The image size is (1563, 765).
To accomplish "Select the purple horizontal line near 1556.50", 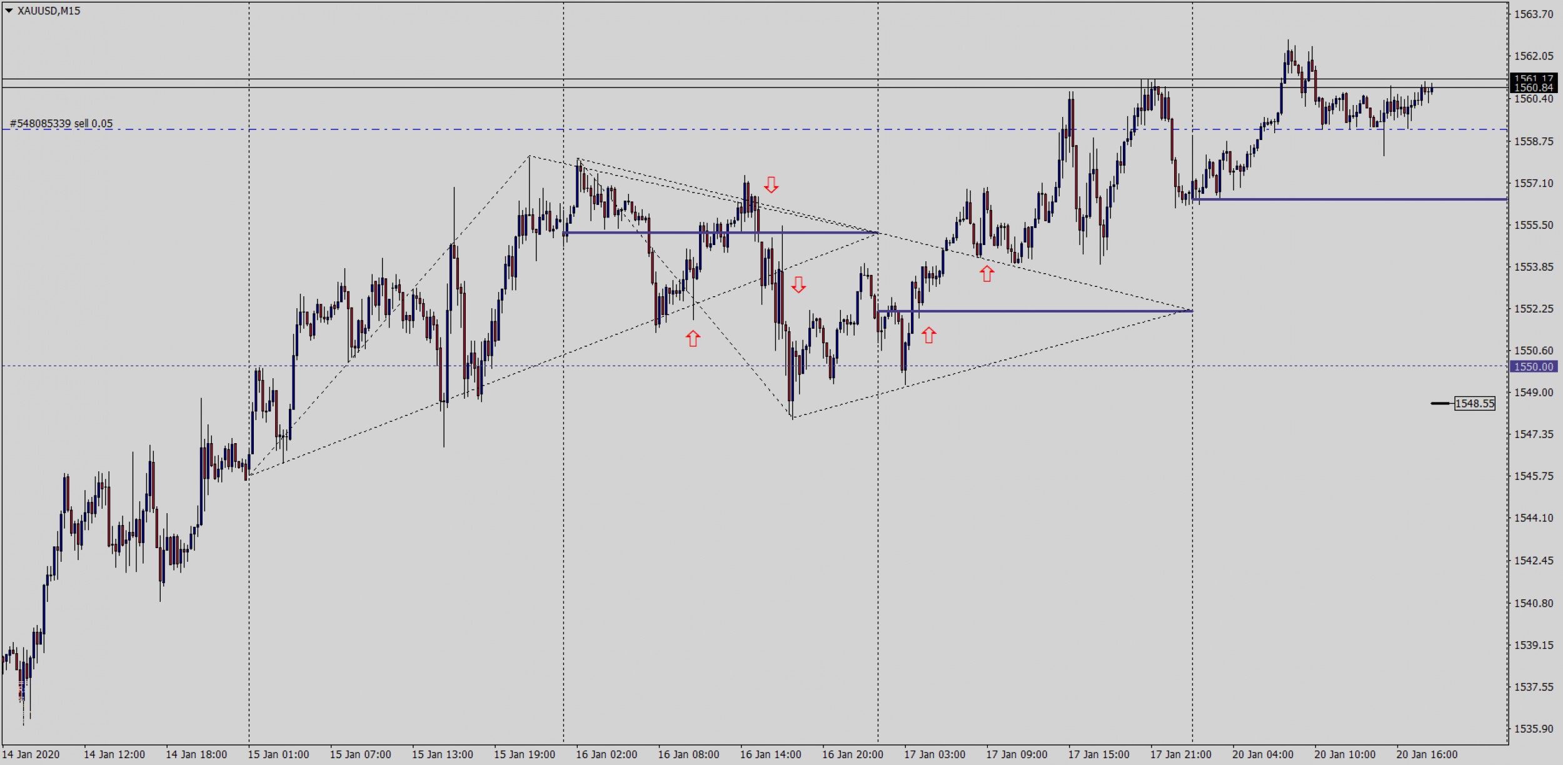I will pyautogui.click(x=1344, y=199).
